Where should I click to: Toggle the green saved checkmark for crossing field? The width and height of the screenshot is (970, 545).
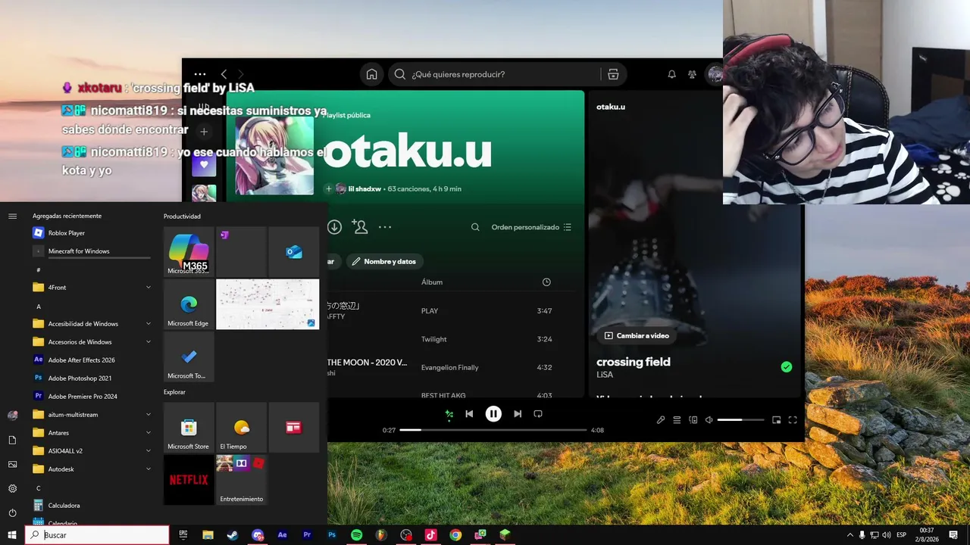pos(787,367)
